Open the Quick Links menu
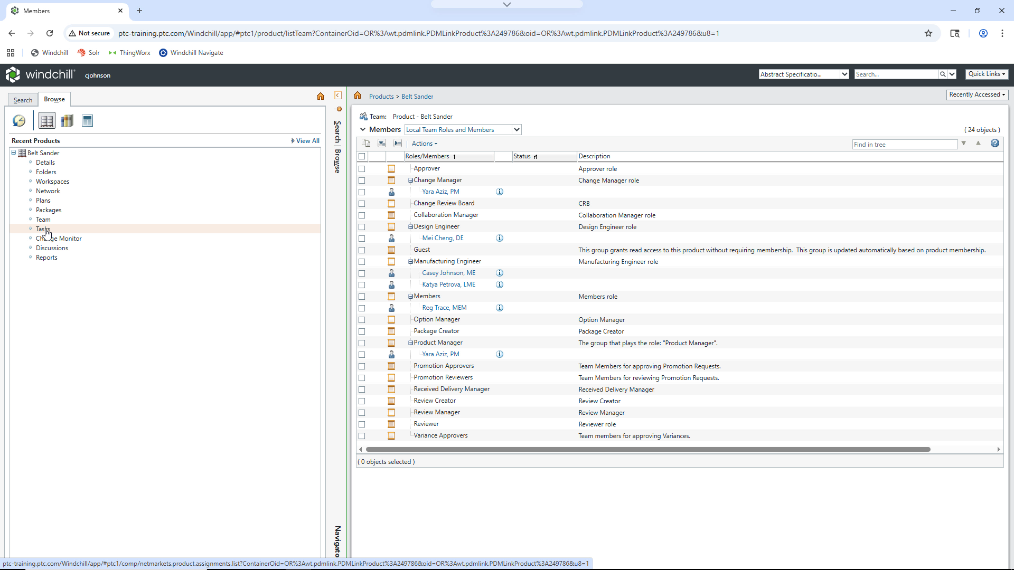 click(987, 74)
